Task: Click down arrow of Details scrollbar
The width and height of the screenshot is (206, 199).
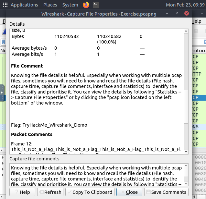Action: pos(186,152)
